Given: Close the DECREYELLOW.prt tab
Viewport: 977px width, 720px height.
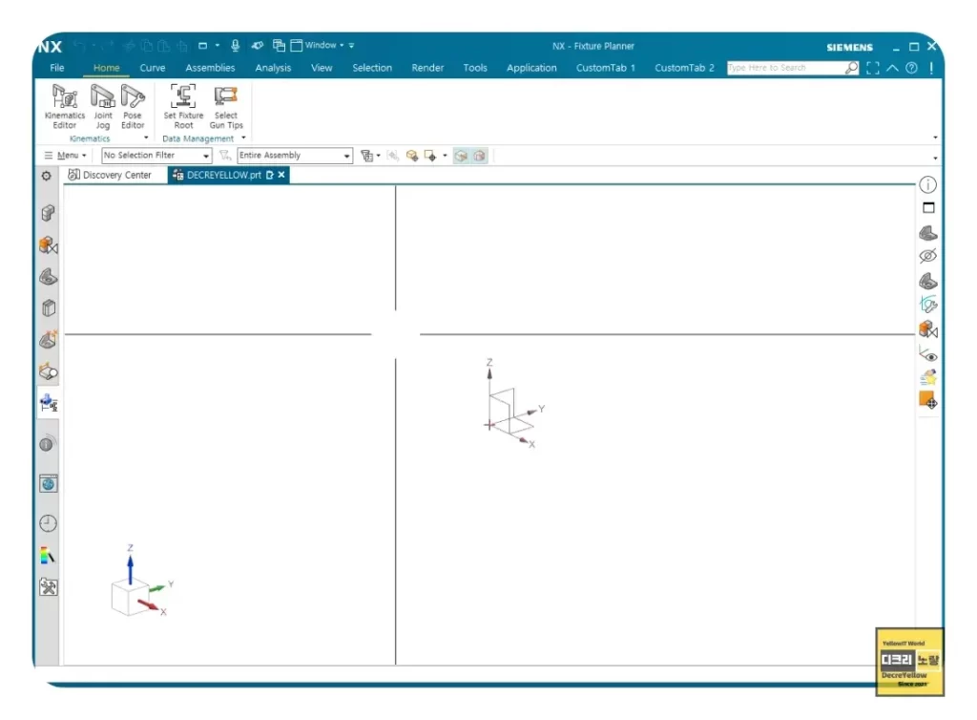Looking at the screenshot, I should point(281,175).
